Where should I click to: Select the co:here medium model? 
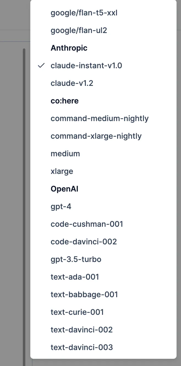point(65,154)
